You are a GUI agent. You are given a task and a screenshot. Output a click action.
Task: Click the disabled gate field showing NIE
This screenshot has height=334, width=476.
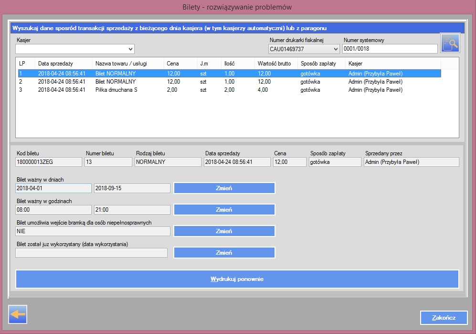[93, 231]
